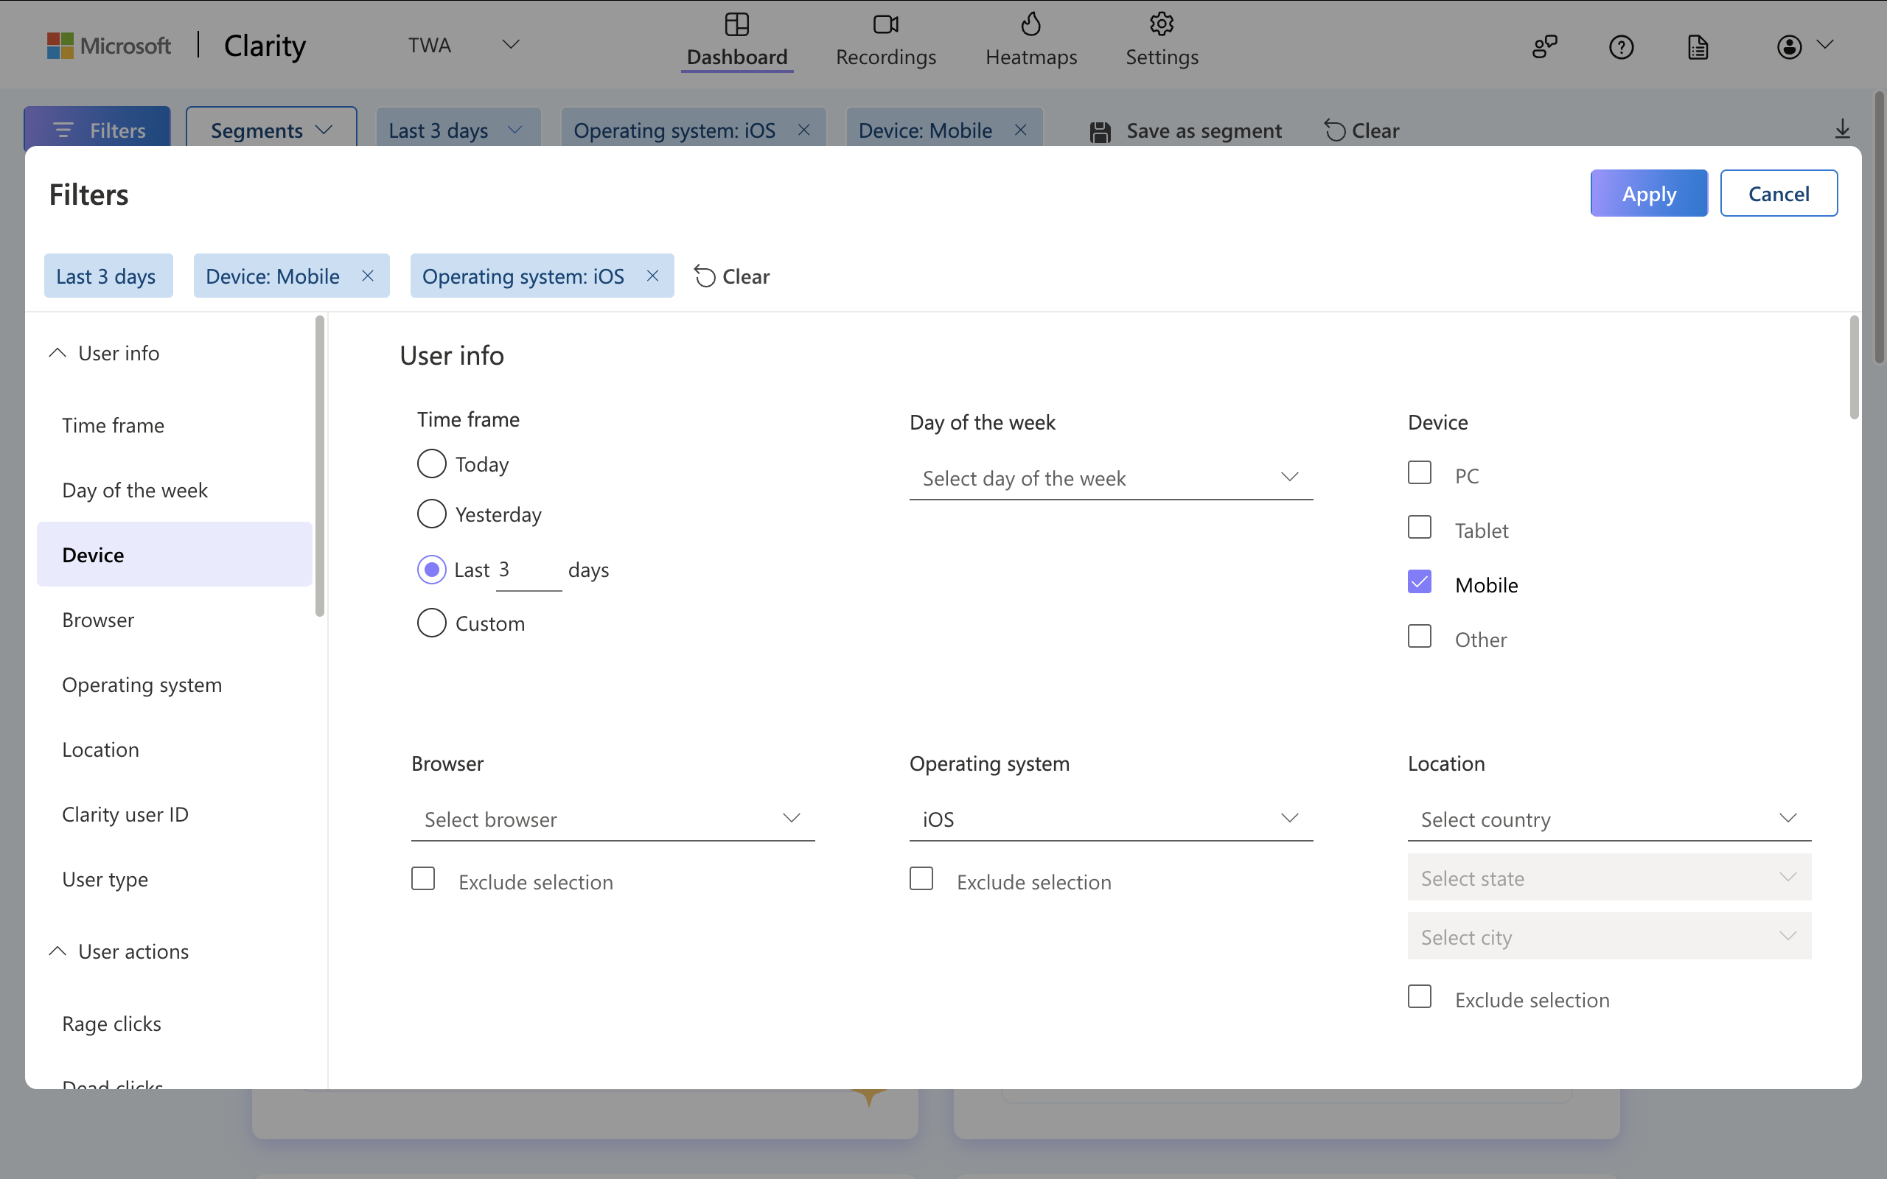The width and height of the screenshot is (1887, 1179).
Task: Open the Select city dropdown
Action: [1609, 937]
